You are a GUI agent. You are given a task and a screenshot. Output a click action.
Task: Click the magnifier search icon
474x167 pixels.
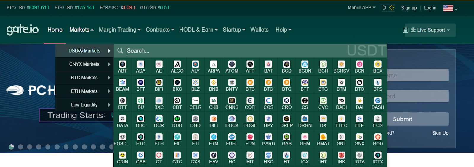point(120,51)
